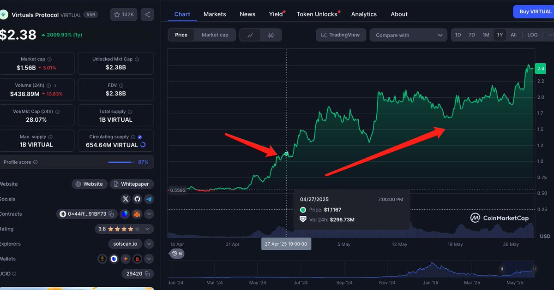554x290 pixels.
Task: Open the red lock wallet icon
Action: (x=137, y=259)
